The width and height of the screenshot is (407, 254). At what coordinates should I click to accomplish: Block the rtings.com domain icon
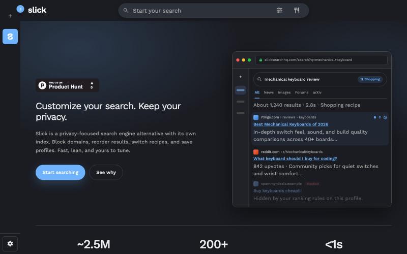tap(385, 118)
